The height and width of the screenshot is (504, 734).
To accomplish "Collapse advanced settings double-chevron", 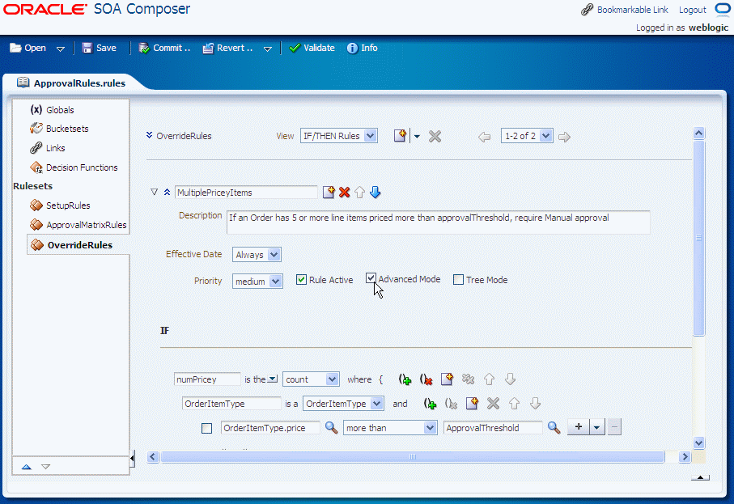I will [168, 192].
